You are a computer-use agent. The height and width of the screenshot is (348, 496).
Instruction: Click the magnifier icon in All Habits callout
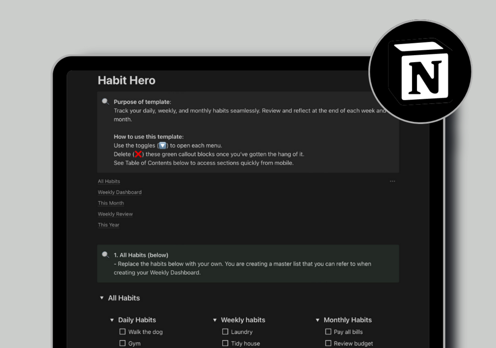coord(105,255)
